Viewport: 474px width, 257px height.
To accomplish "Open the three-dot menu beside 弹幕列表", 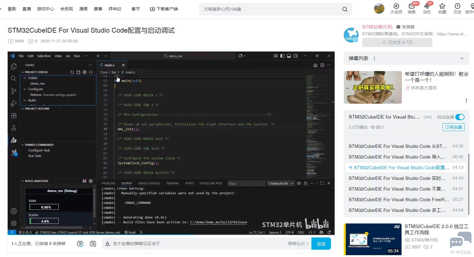I will click(374, 59).
